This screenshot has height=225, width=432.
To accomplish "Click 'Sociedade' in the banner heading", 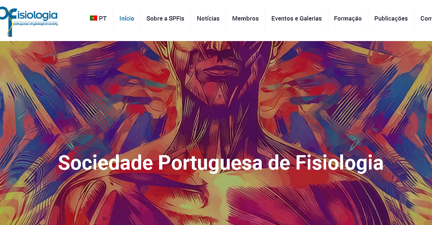I will click(105, 163).
